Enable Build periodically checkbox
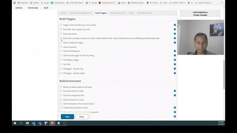Image resolution: width=237 pixels, height=133 pixels. pyautogui.click(x=61, y=34)
